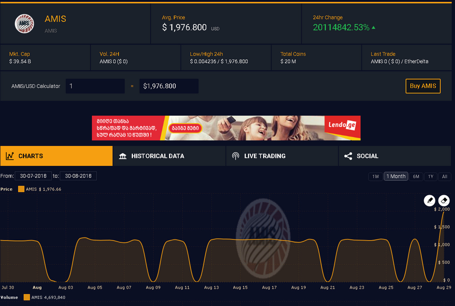
Task: Open the to date field 30-08-2018
Action: click(78, 176)
